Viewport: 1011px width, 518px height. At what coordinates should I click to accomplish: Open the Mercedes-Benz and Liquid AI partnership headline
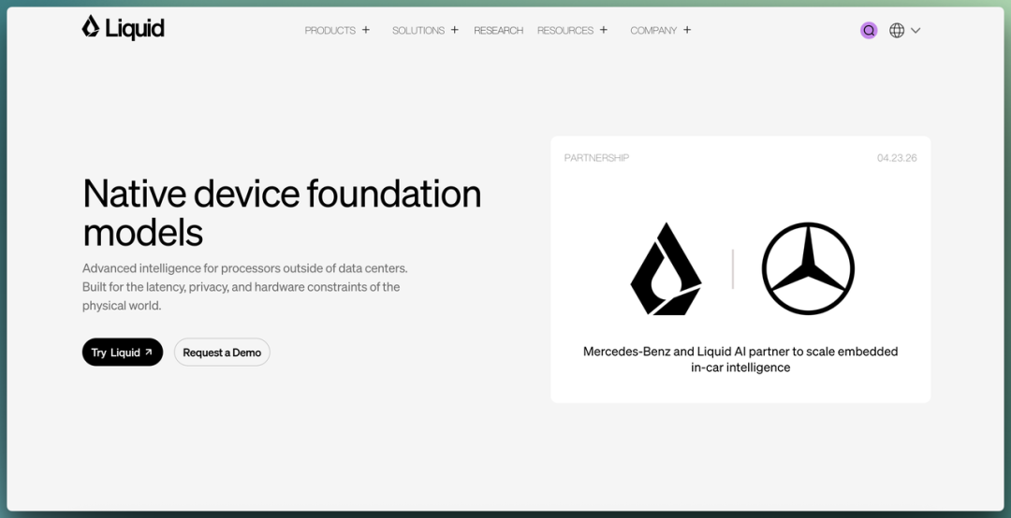[740, 359]
